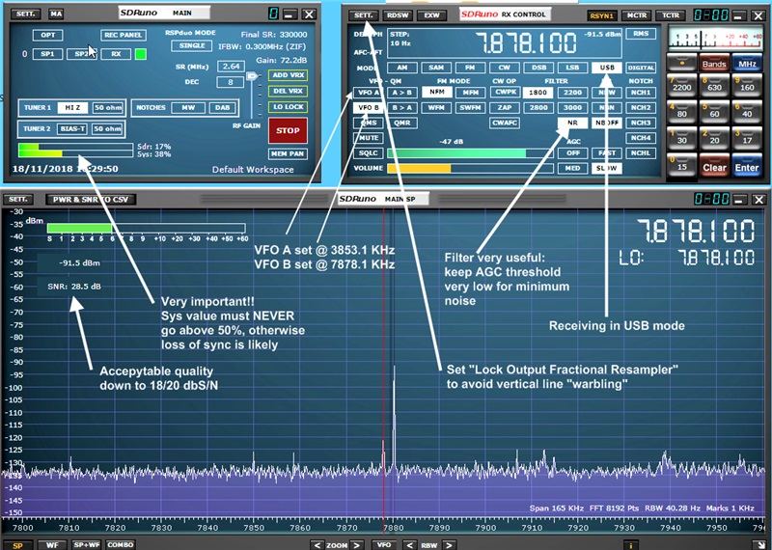Select DIGITAL mode
772x550 pixels.
coord(641,68)
